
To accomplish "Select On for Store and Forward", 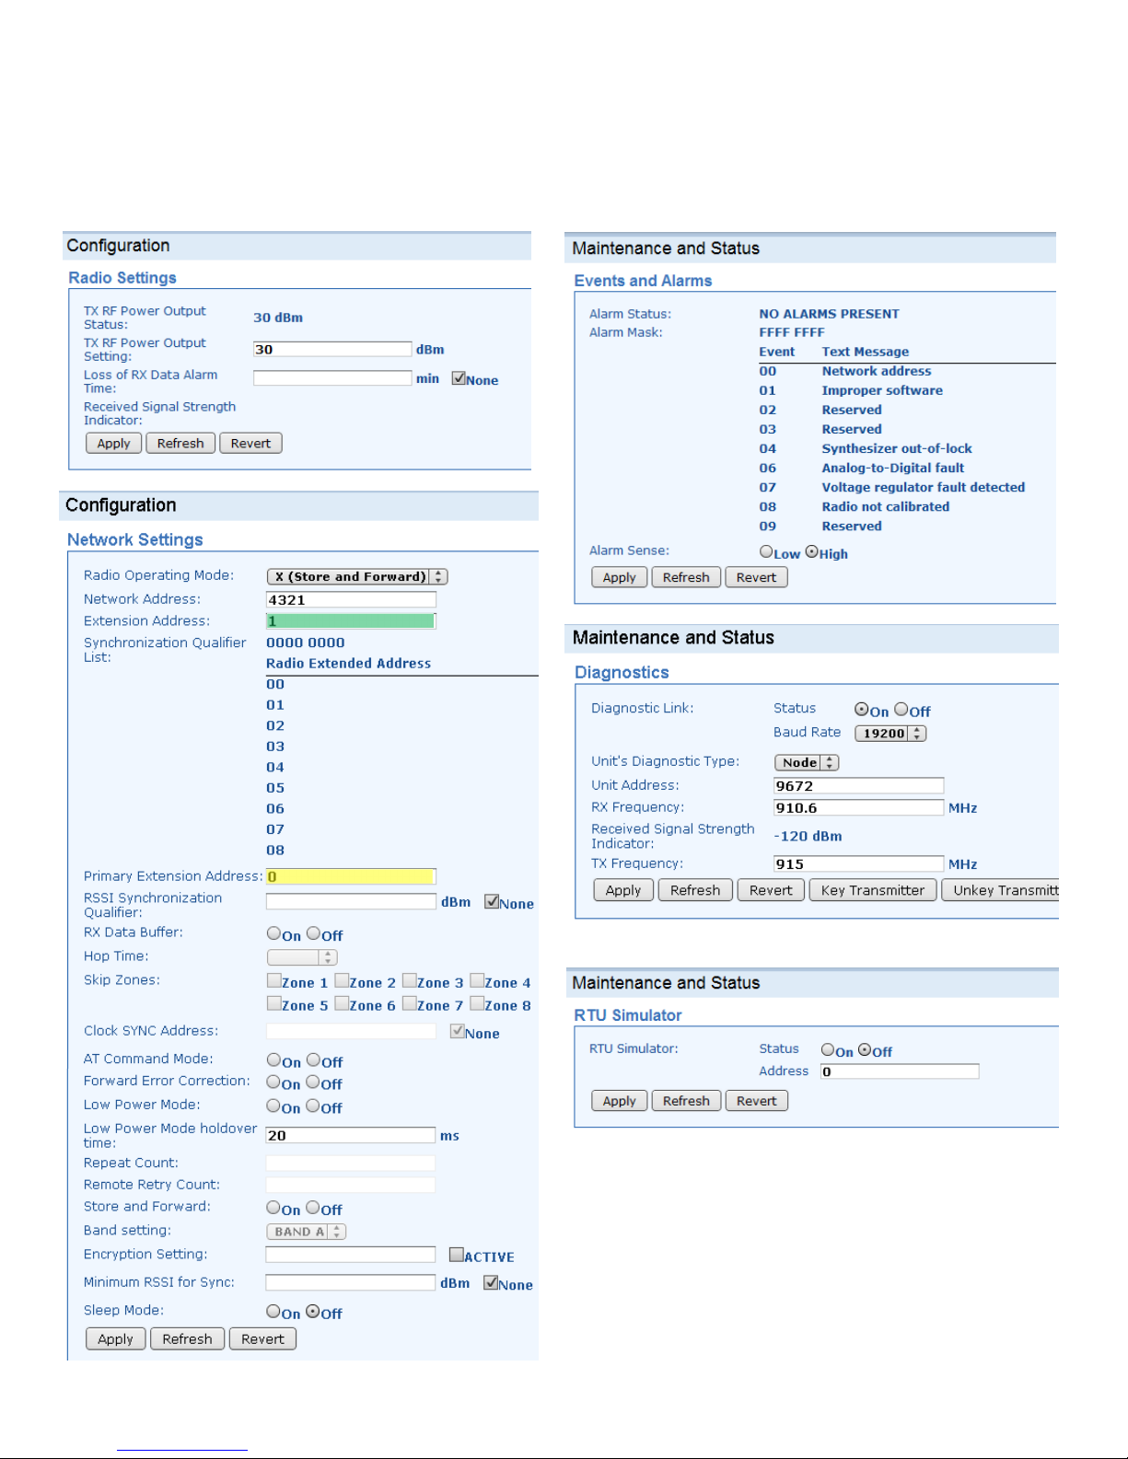I will [x=273, y=1208].
